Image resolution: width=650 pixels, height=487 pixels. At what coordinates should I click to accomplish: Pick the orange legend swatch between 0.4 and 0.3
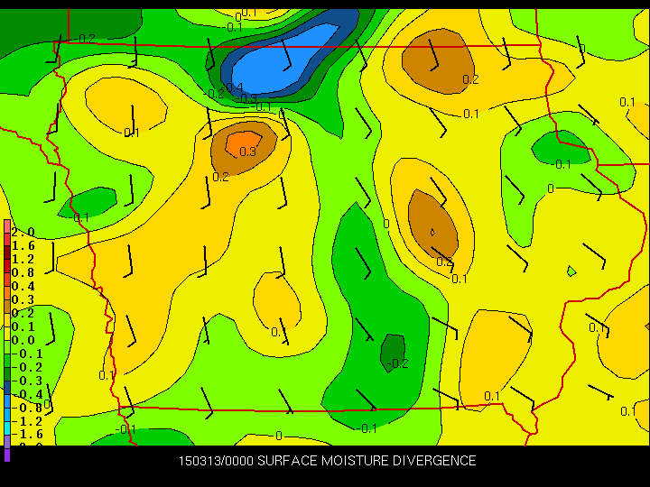[7, 294]
